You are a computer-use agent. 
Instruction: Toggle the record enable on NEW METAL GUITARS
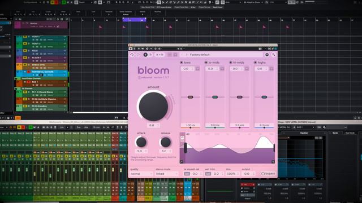click(x=29, y=72)
